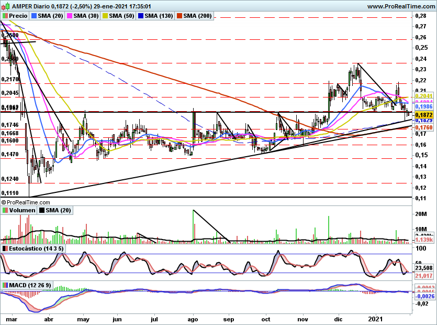
Task: Click the red SMA (200) color swatch
Action: (180, 16)
